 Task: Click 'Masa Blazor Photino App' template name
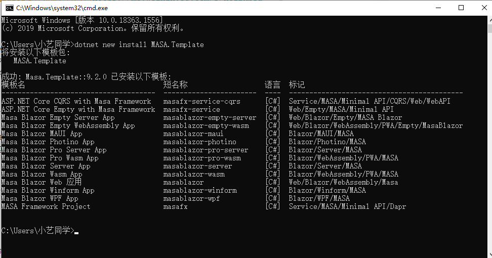(x=48, y=142)
